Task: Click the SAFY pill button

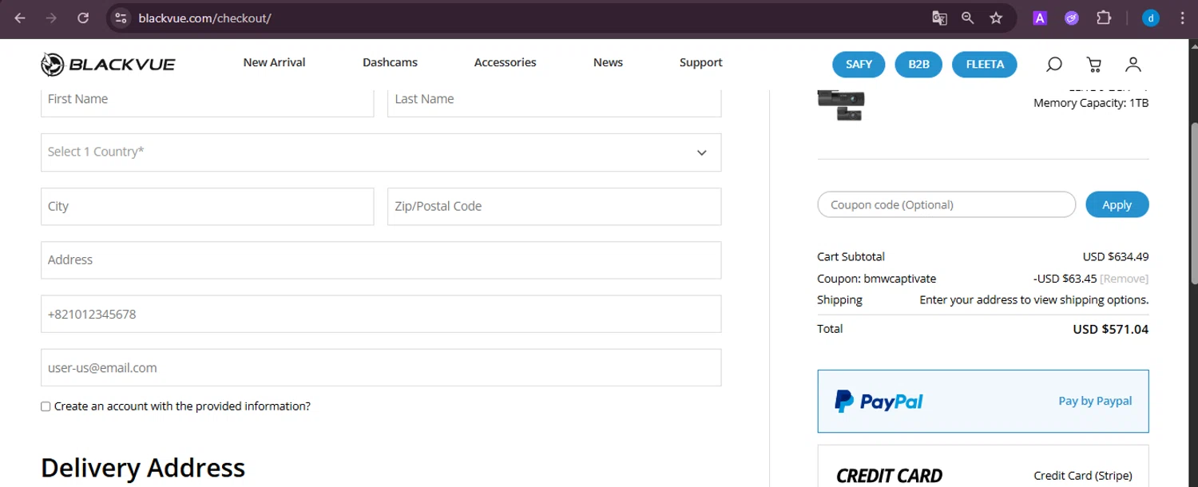Action: [x=859, y=64]
